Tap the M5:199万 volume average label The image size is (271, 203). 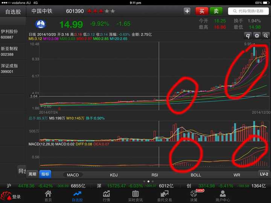click(x=57, y=118)
